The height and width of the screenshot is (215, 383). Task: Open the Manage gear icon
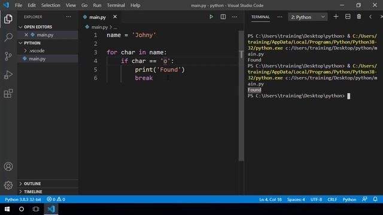[8, 185]
